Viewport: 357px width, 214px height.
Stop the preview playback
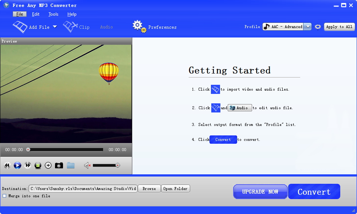[x=38, y=165]
